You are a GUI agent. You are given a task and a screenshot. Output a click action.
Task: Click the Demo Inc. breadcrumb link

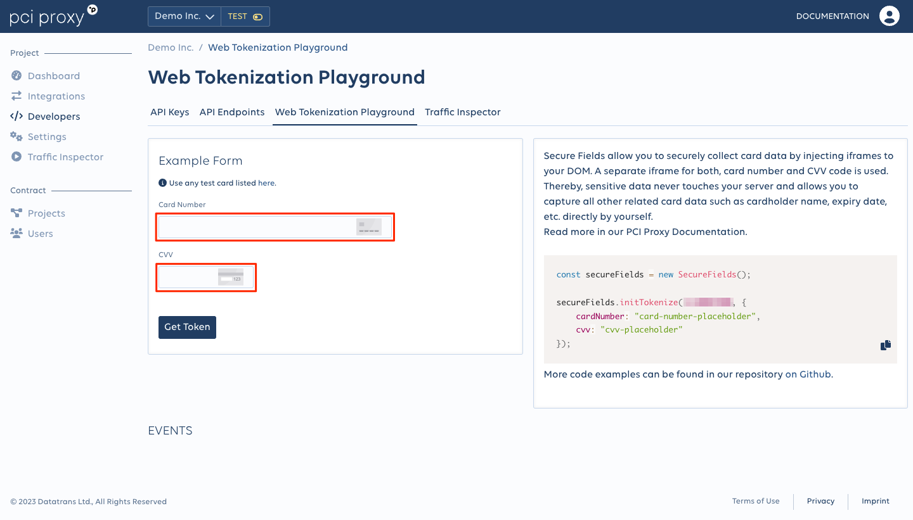pos(171,48)
